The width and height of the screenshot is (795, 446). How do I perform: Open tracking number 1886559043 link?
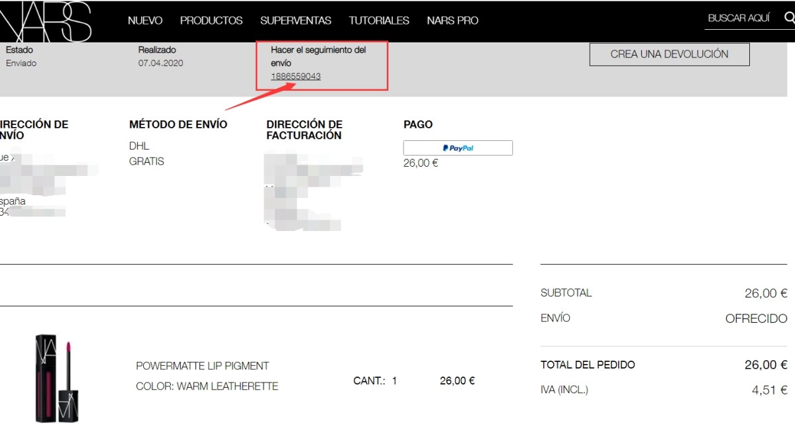[x=295, y=76]
